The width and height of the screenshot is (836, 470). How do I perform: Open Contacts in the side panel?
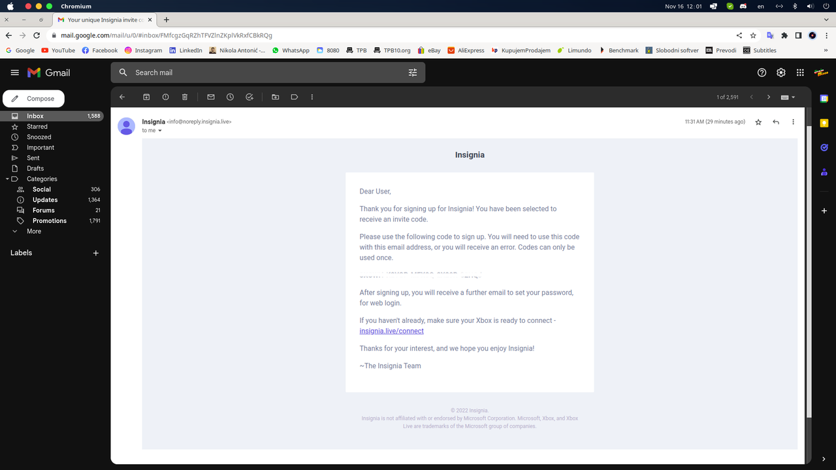coord(824,173)
